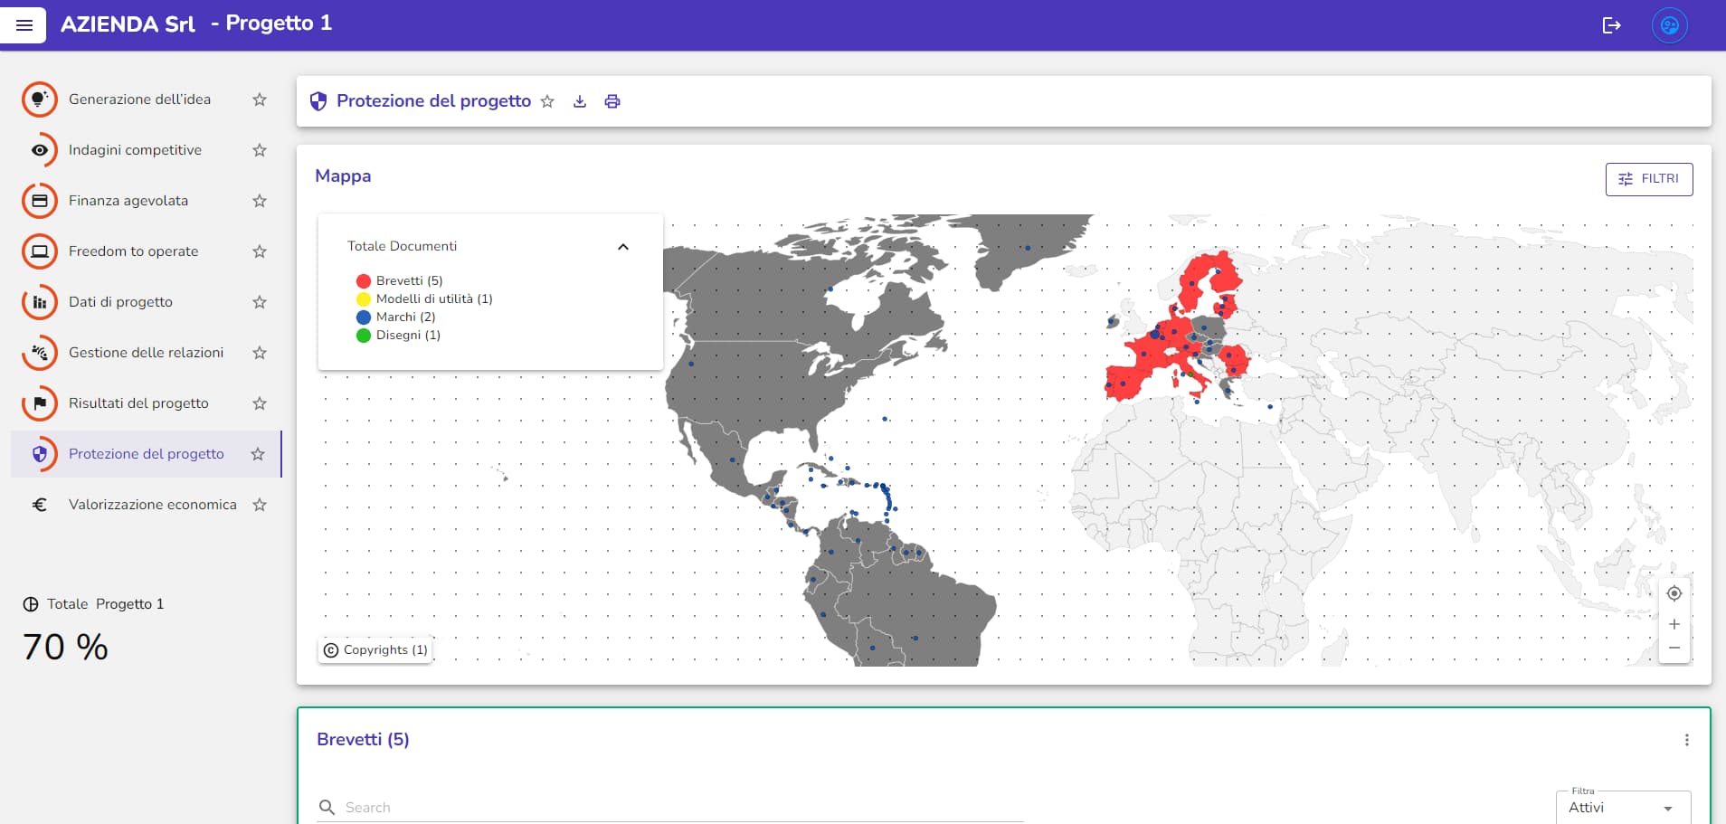Star the Generazione dell'idea menu item
The width and height of the screenshot is (1726, 824).
[x=260, y=99]
